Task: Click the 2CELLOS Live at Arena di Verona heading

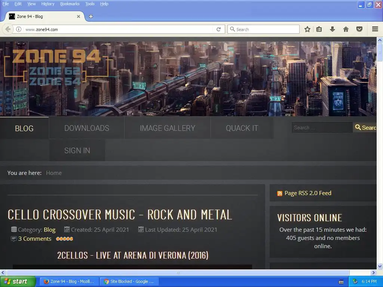Action: pos(133,255)
